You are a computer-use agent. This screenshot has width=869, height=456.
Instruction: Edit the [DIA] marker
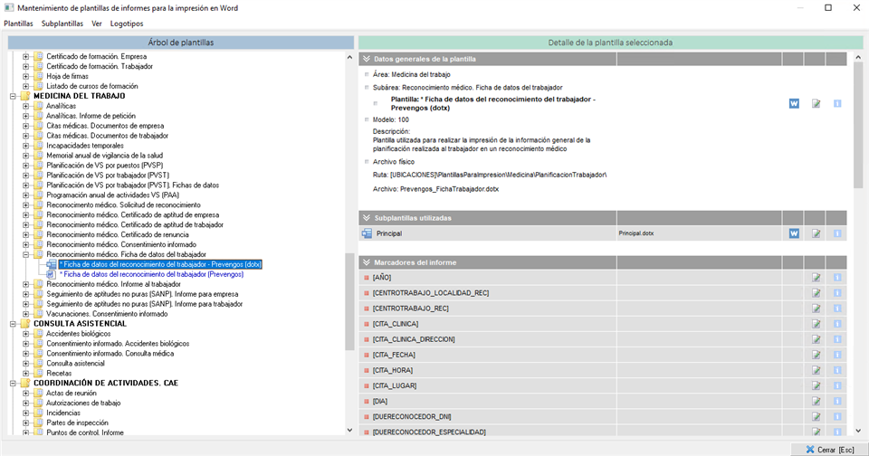pyautogui.click(x=816, y=401)
